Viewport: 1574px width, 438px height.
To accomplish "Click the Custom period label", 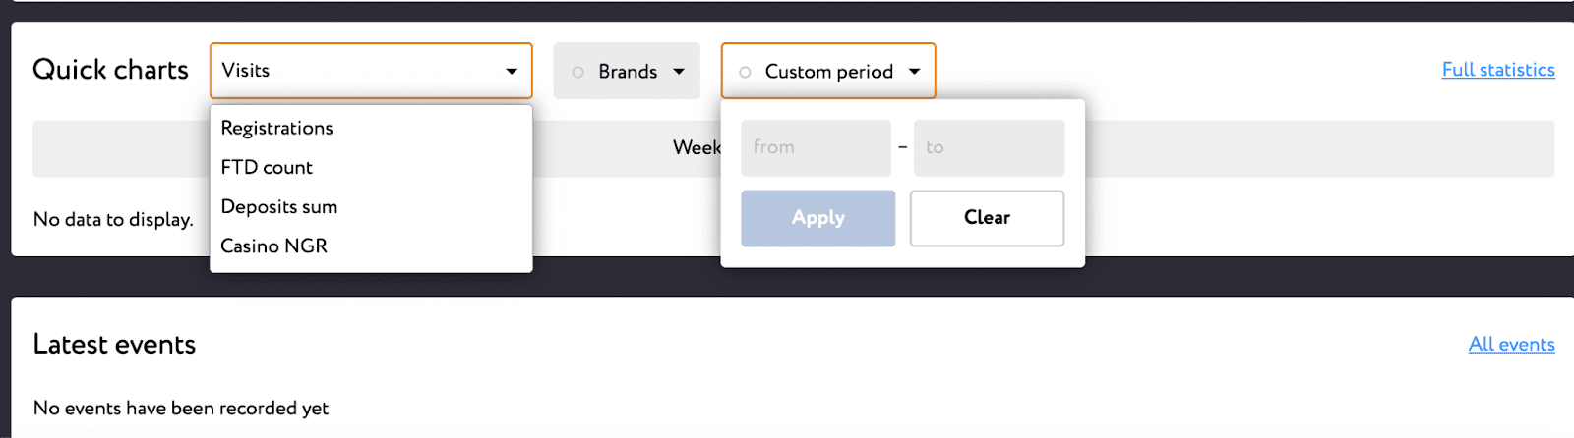I will [829, 72].
